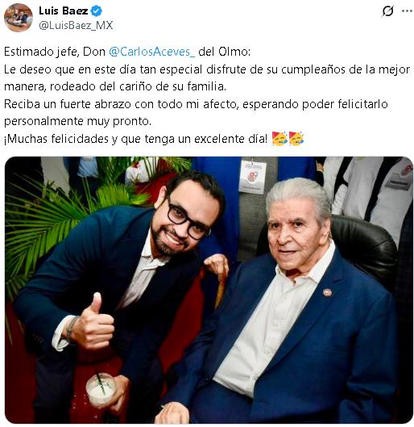Open the @CarlosAceves_ mention link
This screenshot has width=414, height=427.
pos(152,52)
